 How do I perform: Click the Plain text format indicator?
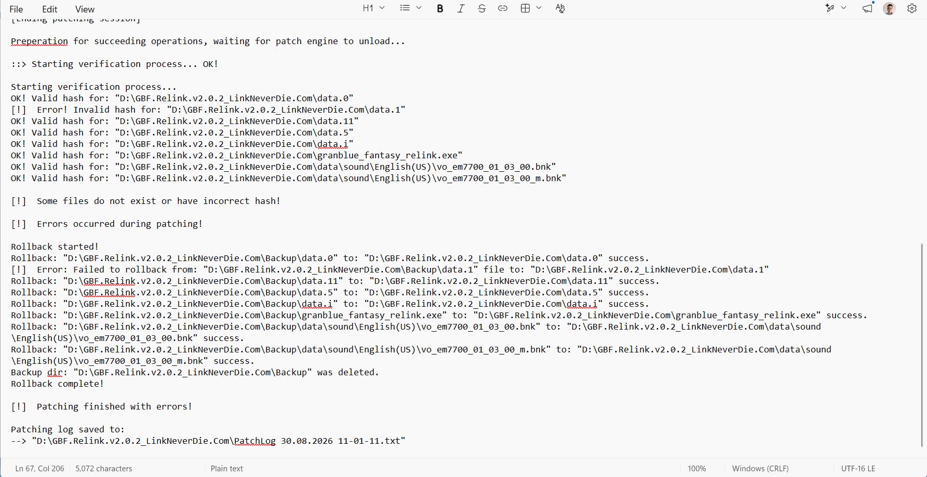pos(227,468)
